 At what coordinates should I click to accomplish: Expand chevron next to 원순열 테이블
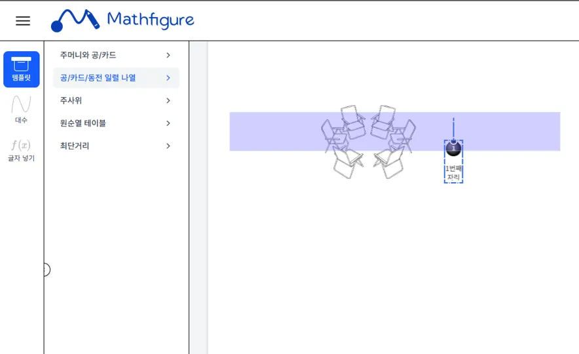[x=168, y=123]
